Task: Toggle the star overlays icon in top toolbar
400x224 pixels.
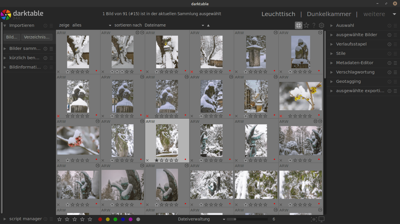Action: pyautogui.click(x=306, y=25)
